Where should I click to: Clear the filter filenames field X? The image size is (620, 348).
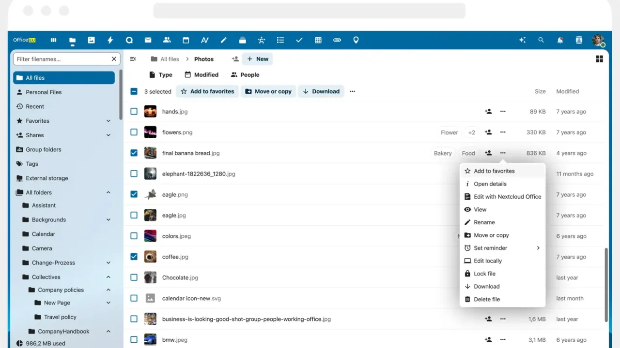[x=114, y=59]
